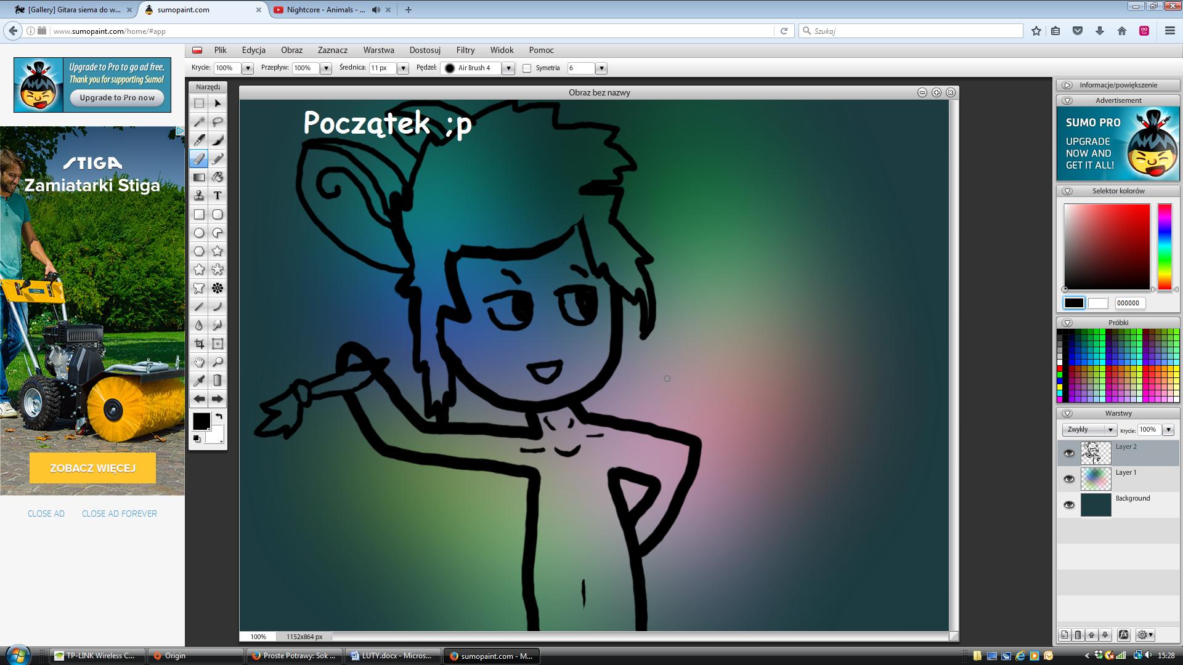Select the straight Line tool
1183x665 pixels.
[x=199, y=307]
